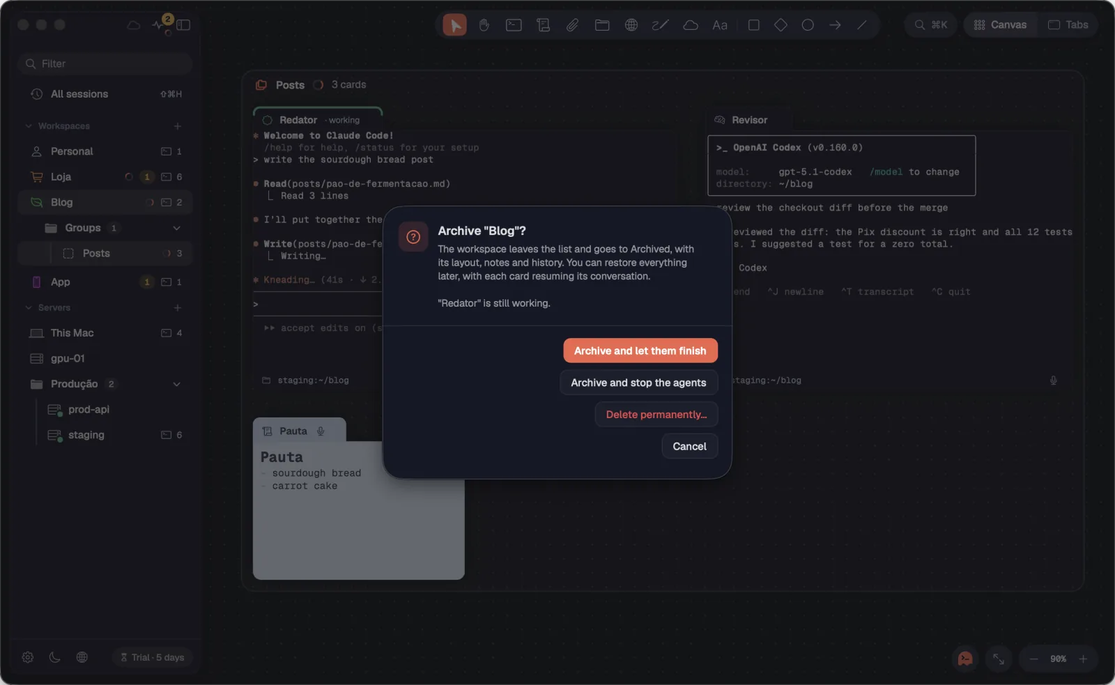1115x685 pixels.
Task: Select the line tool
Action: point(862,25)
